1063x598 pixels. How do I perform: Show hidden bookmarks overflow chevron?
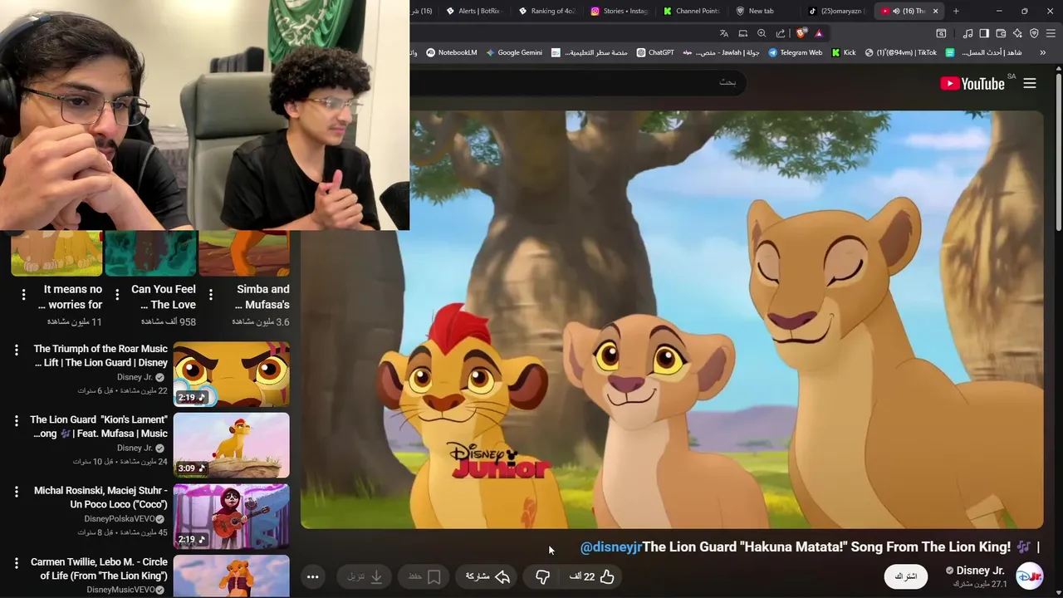tap(1043, 52)
